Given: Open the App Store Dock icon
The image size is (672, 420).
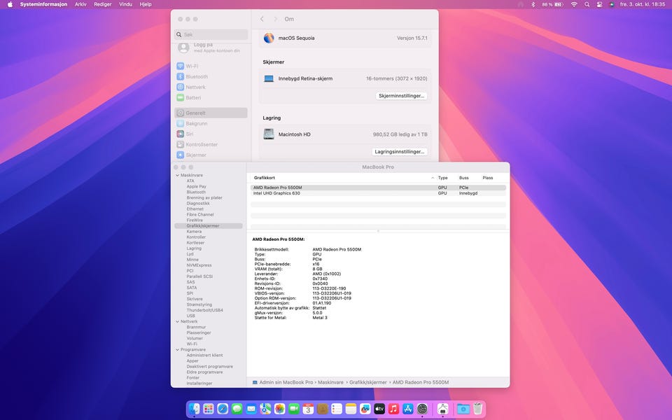Looking at the screenshot, I should (408, 409).
